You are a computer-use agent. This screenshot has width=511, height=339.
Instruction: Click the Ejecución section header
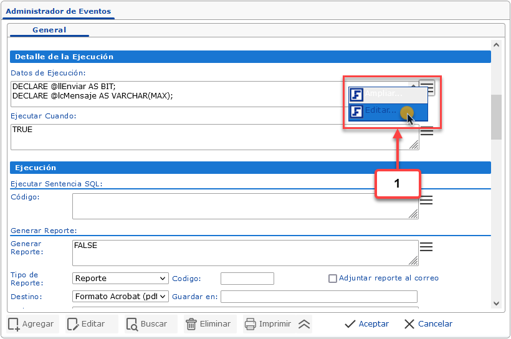click(x=251, y=168)
